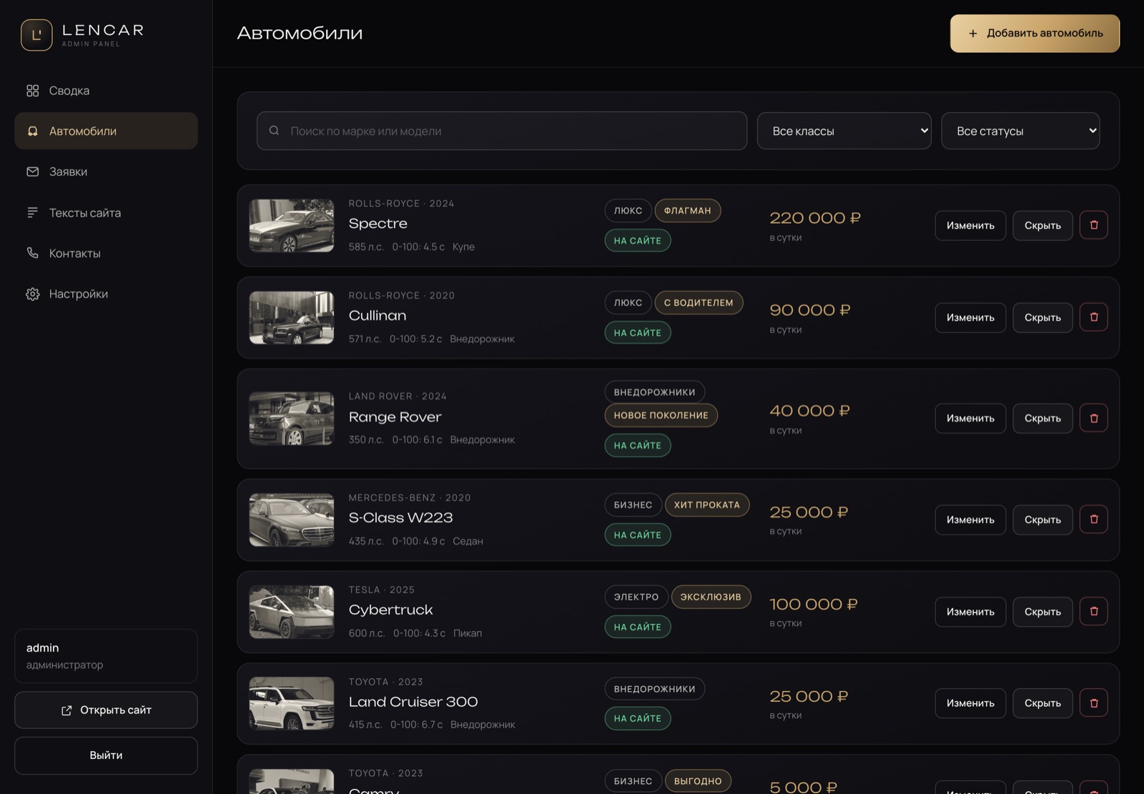The image size is (1144, 794).
Task: Click Открыть сайт button
Action: pyautogui.click(x=106, y=710)
